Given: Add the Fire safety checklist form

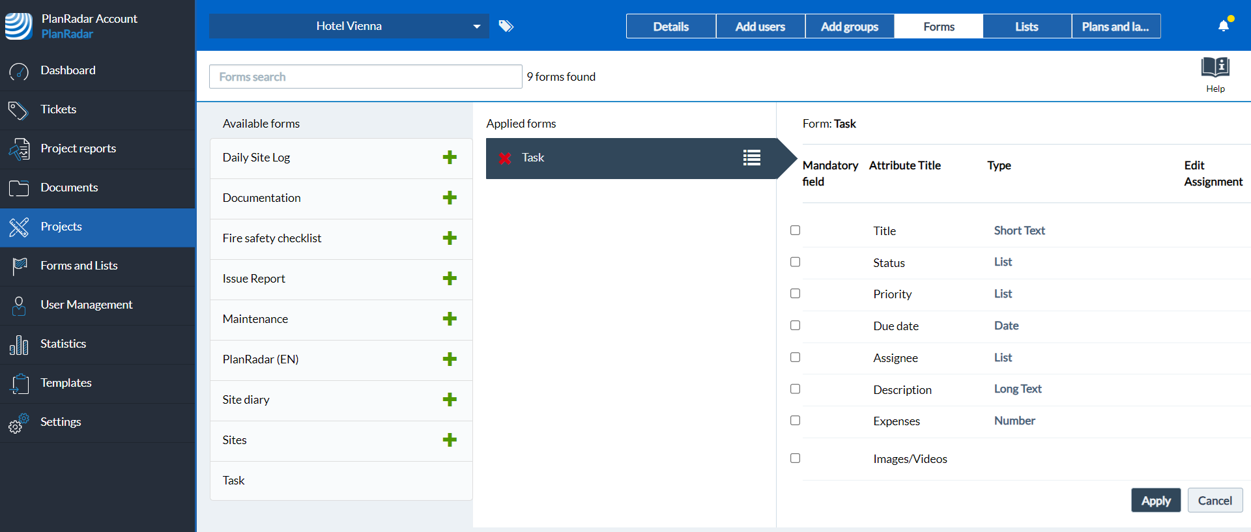Looking at the screenshot, I should click(x=450, y=238).
